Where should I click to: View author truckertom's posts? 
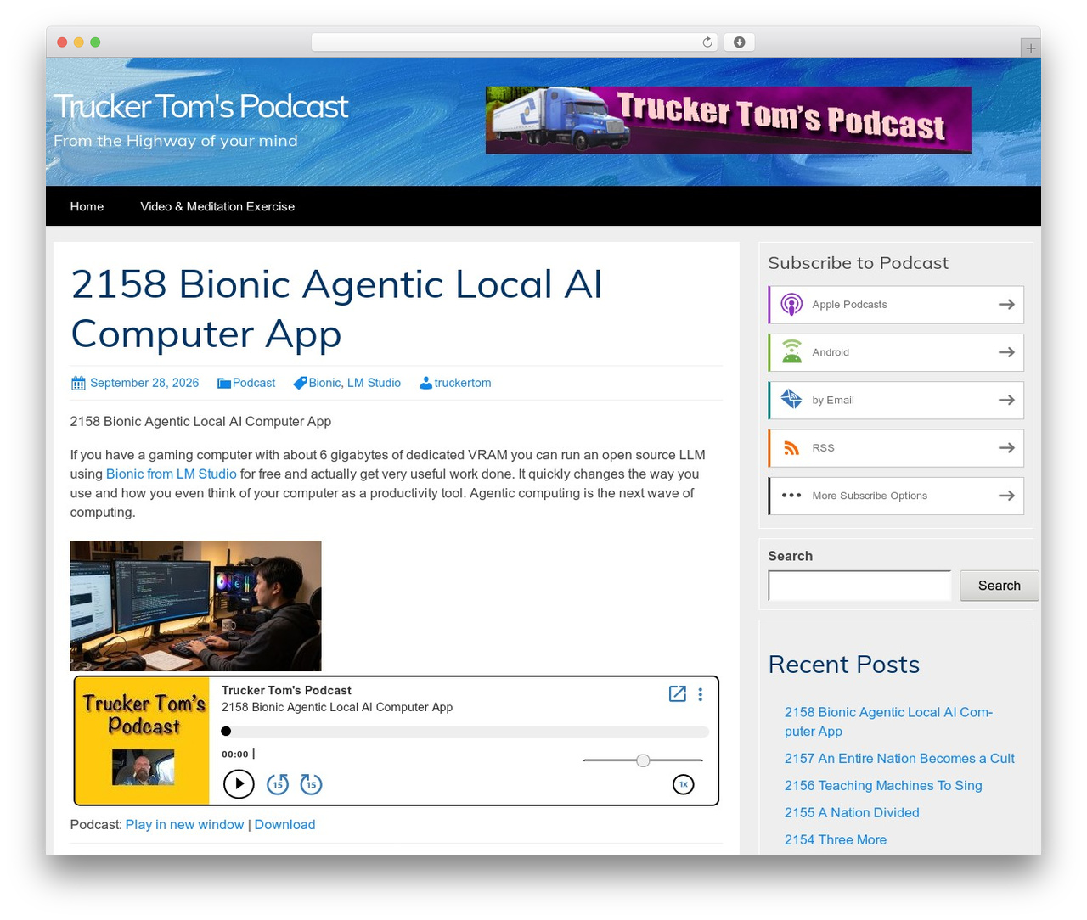pos(463,383)
